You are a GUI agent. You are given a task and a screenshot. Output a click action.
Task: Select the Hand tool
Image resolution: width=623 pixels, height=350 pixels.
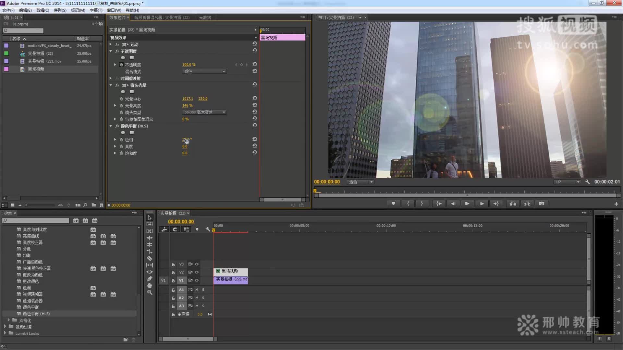coord(150,285)
